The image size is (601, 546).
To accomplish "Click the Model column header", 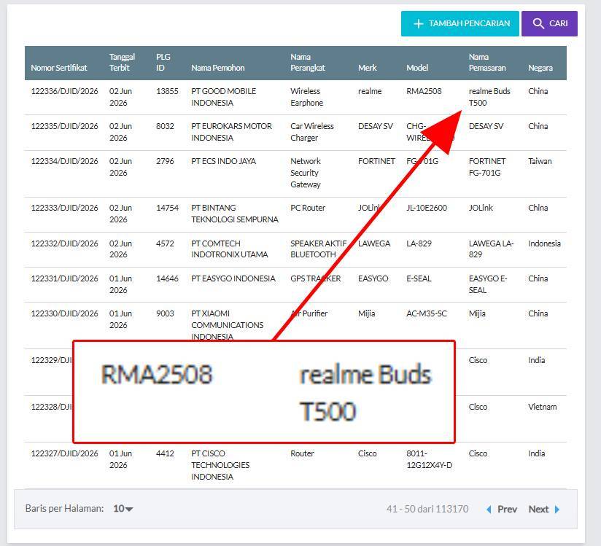I will tap(417, 68).
